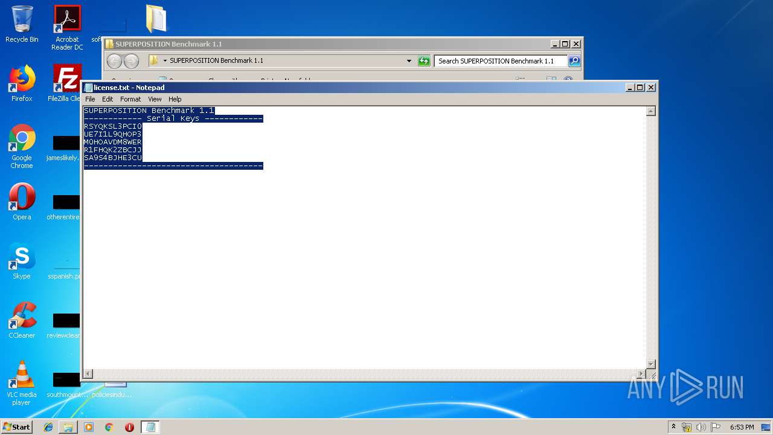Open Notepad Help menu
Screen dimensions: 773x435
click(x=175, y=99)
